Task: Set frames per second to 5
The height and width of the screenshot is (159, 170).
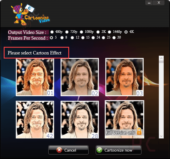Action: tap(51, 38)
